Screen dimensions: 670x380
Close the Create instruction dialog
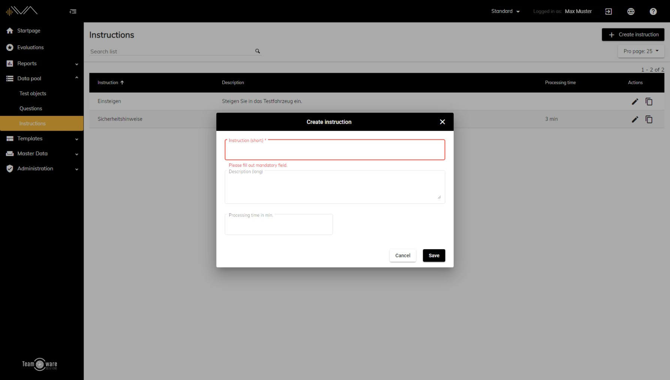point(442,122)
